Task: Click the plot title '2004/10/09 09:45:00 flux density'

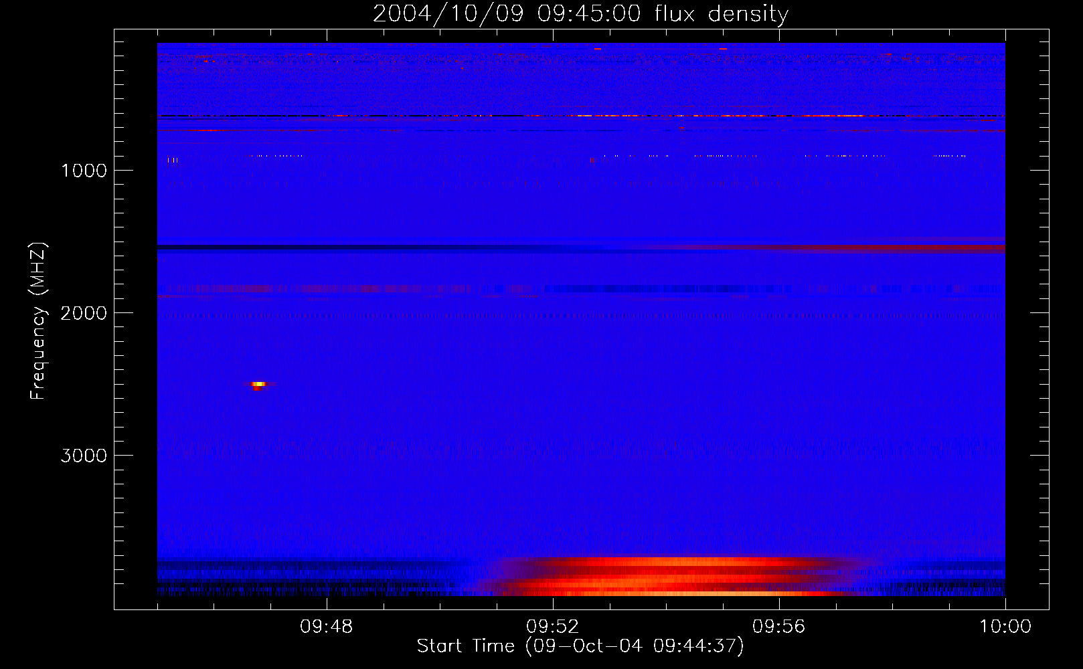Action: (580, 13)
